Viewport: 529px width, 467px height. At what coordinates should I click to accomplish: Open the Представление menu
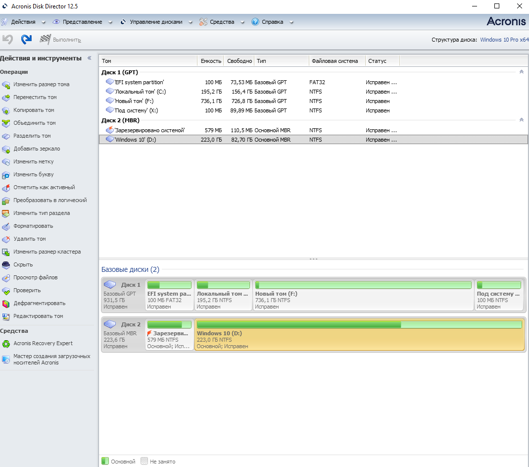[82, 22]
